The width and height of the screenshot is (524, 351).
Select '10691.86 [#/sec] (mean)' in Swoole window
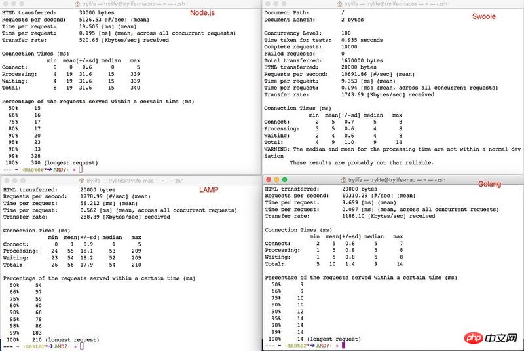pos(378,74)
